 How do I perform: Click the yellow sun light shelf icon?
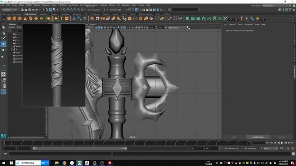tap(258, 18)
